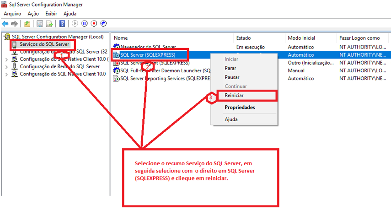391x216 pixels.
Task: Click 'Automático' in the highlighted SQLEXPRESS row
Action: pyautogui.click(x=301, y=55)
